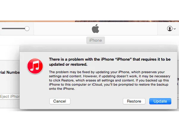The image size is (179, 132).
Task: Click the empty toolbar area beside Apple logo
Action: tap(125, 29)
